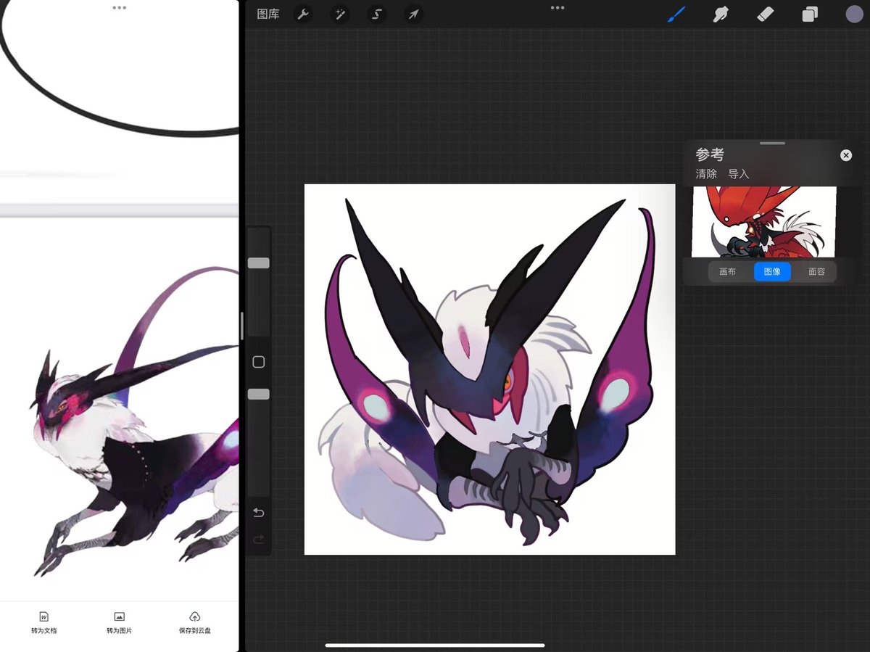The height and width of the screenshot is (652, 870).
Task: Adjust the brush opacity slider handle
Action: [259, 394]
